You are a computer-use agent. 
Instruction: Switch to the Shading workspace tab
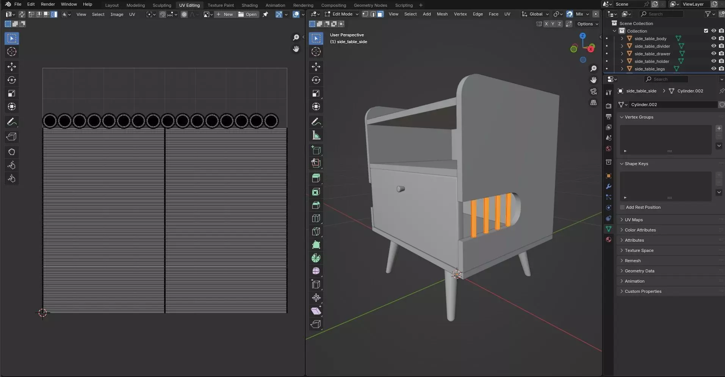tap(249, 5)
